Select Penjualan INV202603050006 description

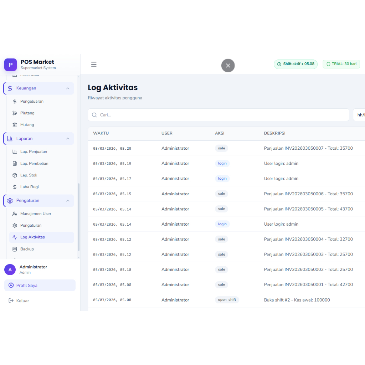pyautogui.click(x=308, y=194)
